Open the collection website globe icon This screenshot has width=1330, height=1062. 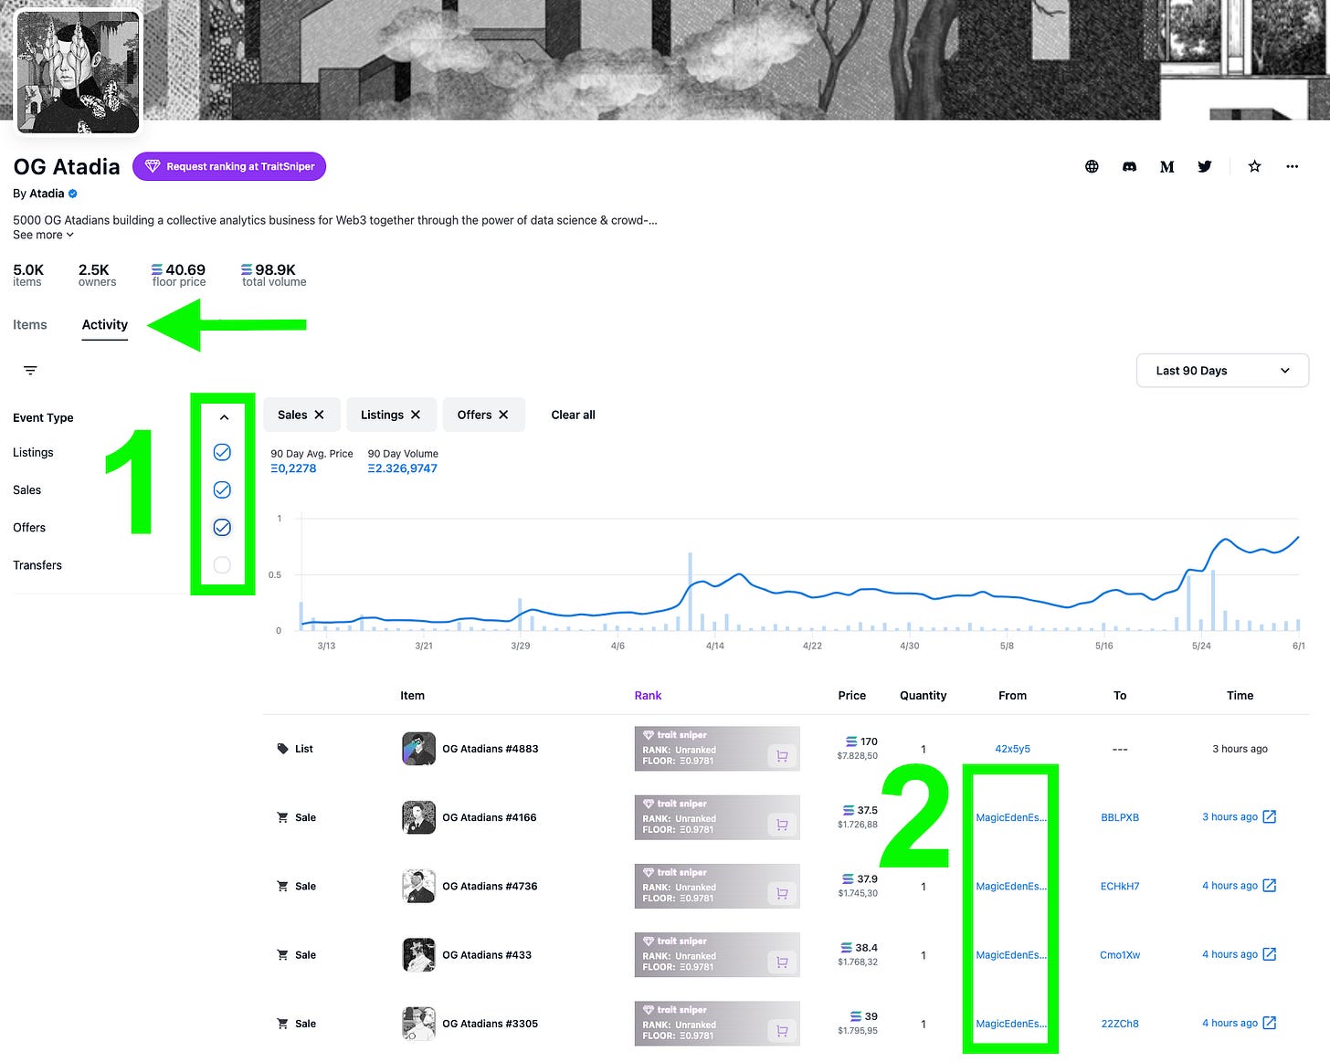1092,166
